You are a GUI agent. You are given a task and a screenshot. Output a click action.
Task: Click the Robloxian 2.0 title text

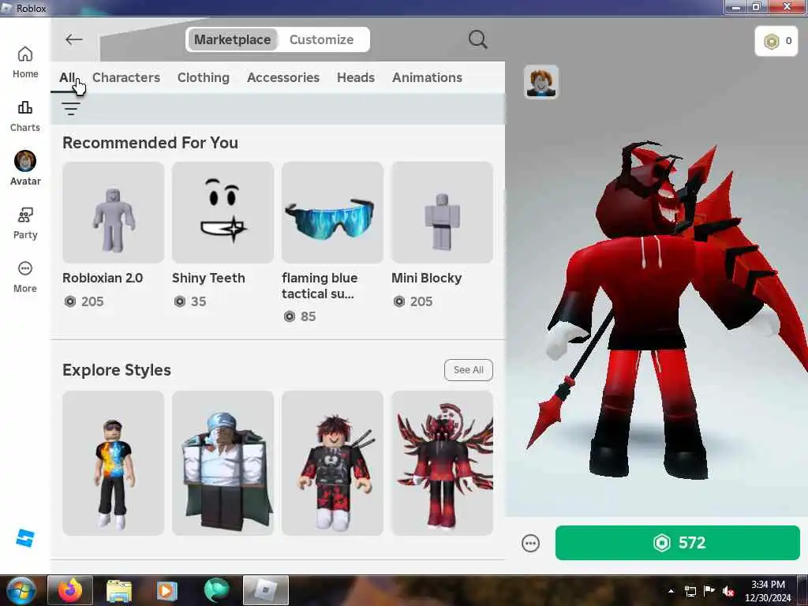click(x=103, y=278)
